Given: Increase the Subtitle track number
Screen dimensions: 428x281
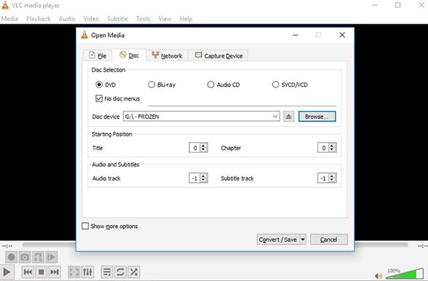Looking at the screenshot, I should coord(332,176).
